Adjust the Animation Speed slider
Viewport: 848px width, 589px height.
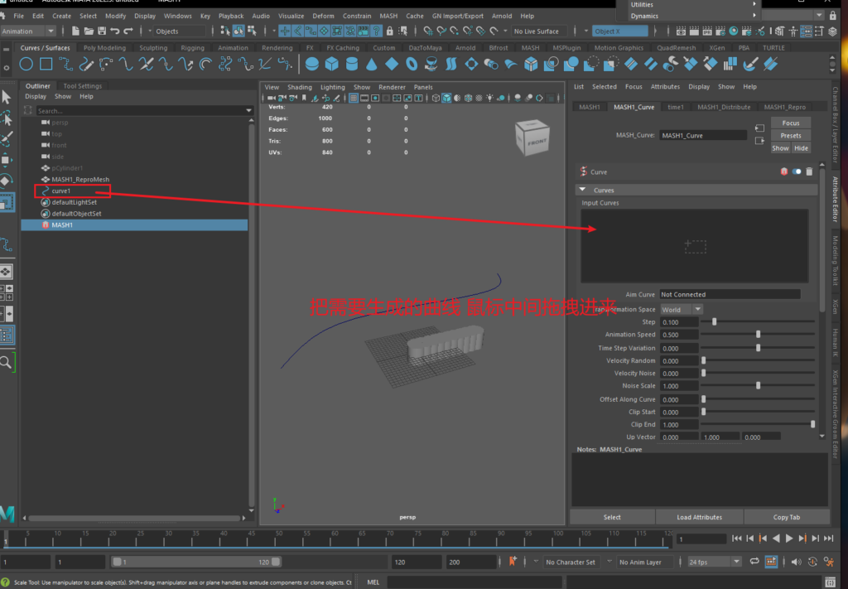[759, 334]
